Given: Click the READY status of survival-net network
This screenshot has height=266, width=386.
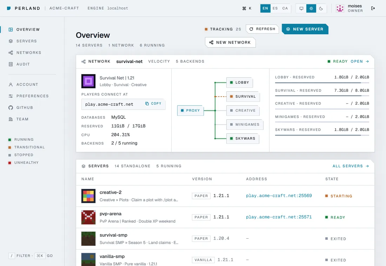Looking at the screenshot, I should [x=338, y=61].
